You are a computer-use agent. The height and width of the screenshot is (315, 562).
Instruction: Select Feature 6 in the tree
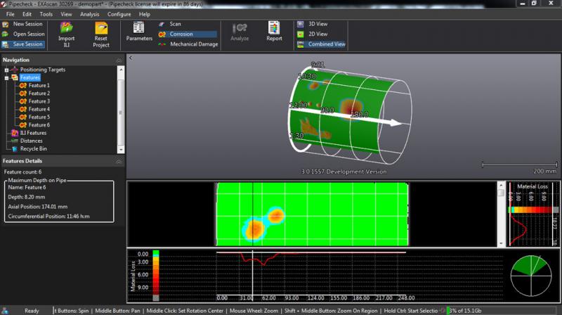pos(39,124)
